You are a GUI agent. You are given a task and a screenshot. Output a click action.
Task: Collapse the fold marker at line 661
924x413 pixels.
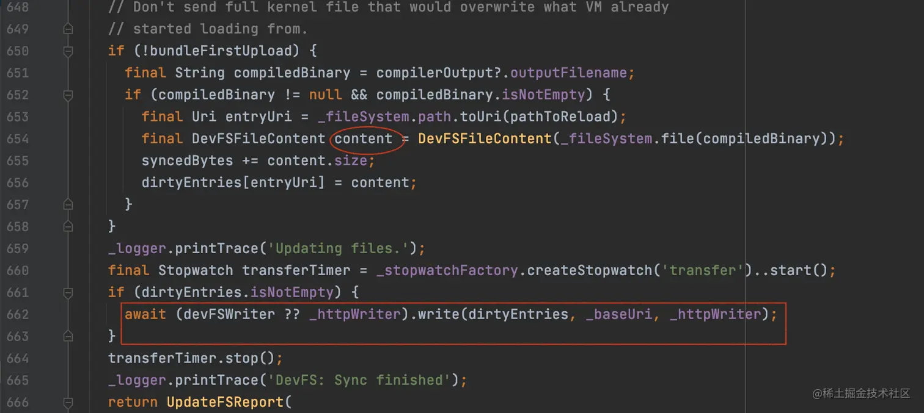pos(68,292)
